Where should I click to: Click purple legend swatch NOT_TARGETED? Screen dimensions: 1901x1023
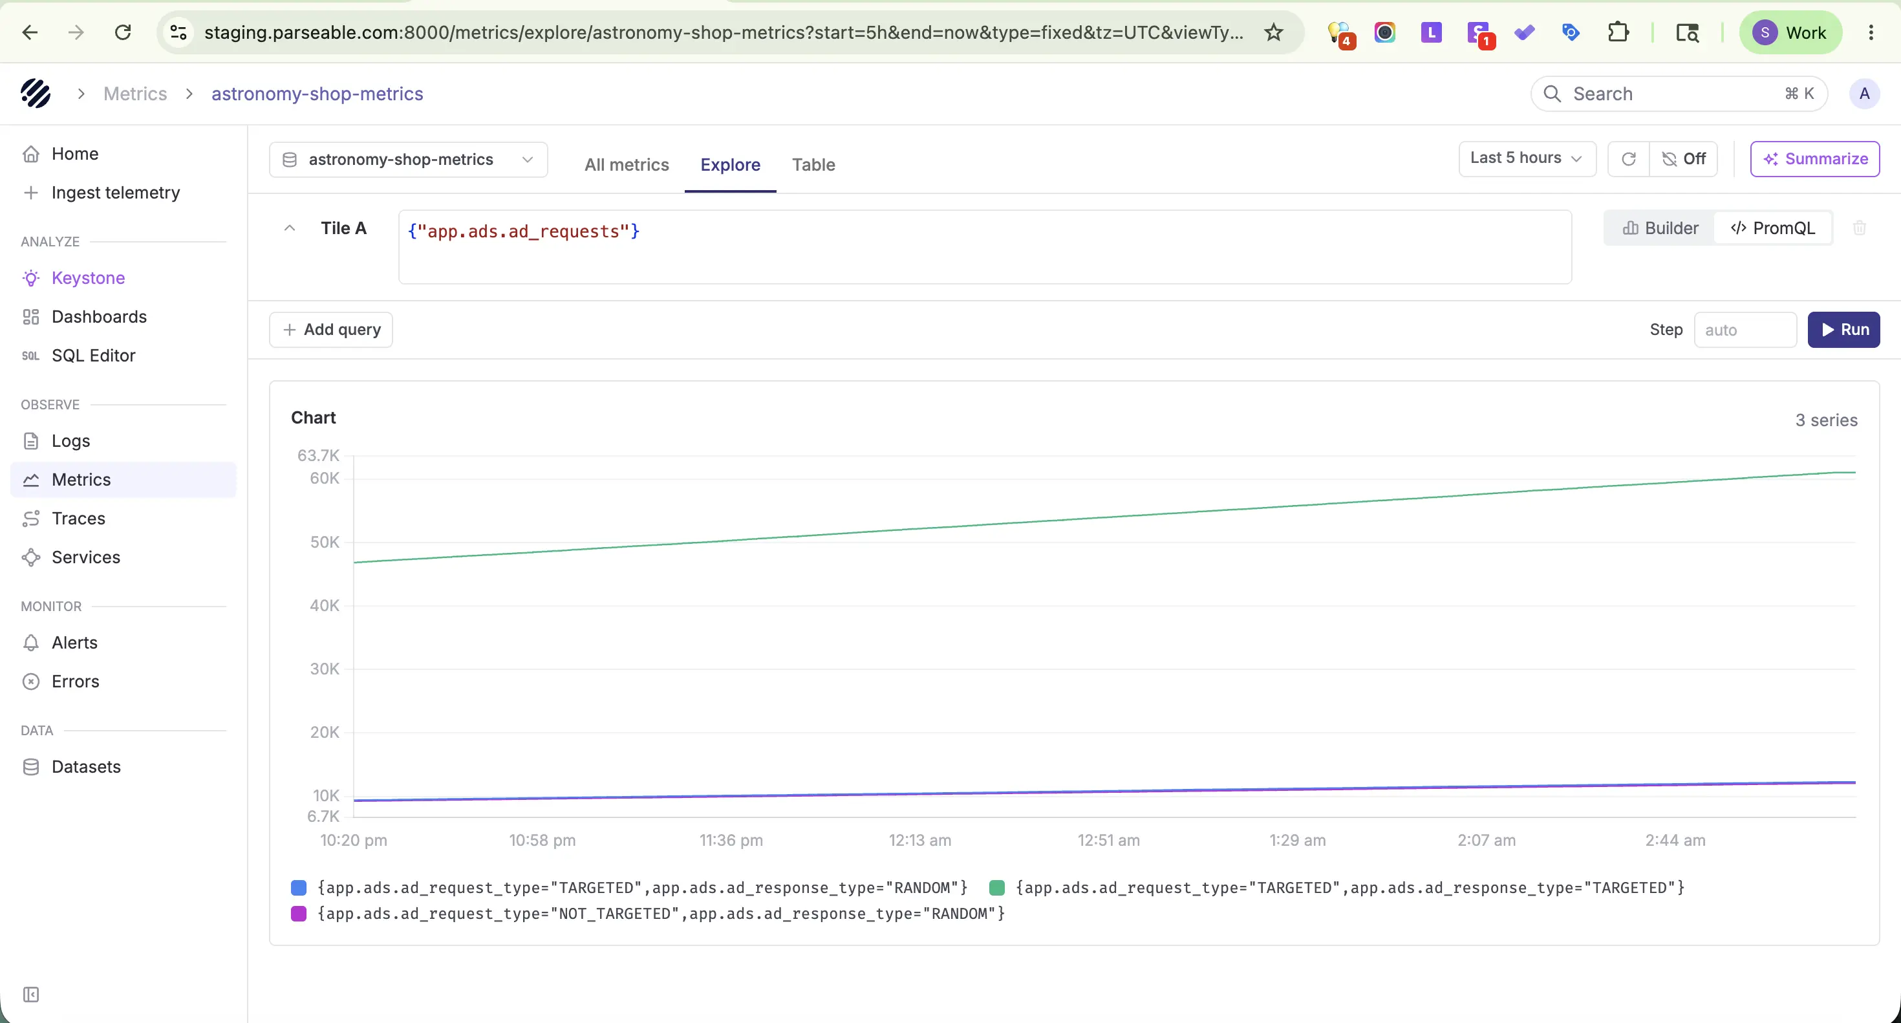(298, 914)
